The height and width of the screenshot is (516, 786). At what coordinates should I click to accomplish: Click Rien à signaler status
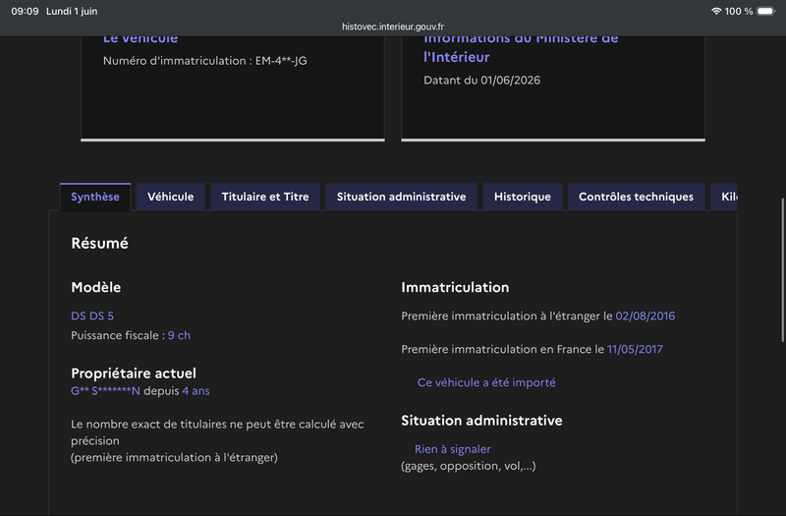[453, 449]
